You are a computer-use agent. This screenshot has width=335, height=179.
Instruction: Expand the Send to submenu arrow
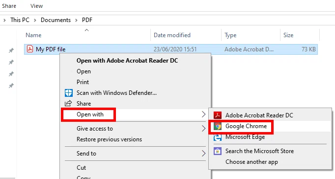tap(203, 154)
